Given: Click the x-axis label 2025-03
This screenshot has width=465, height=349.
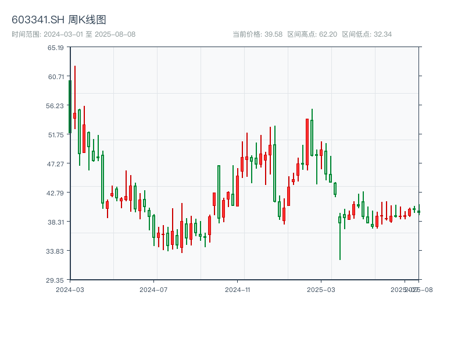Looking at the screenshot, I should click(321, 290).
